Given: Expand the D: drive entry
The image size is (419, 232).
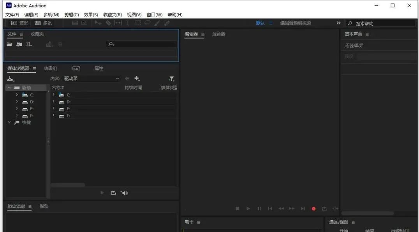Looking at the screenshot, I should click(17, 102).
